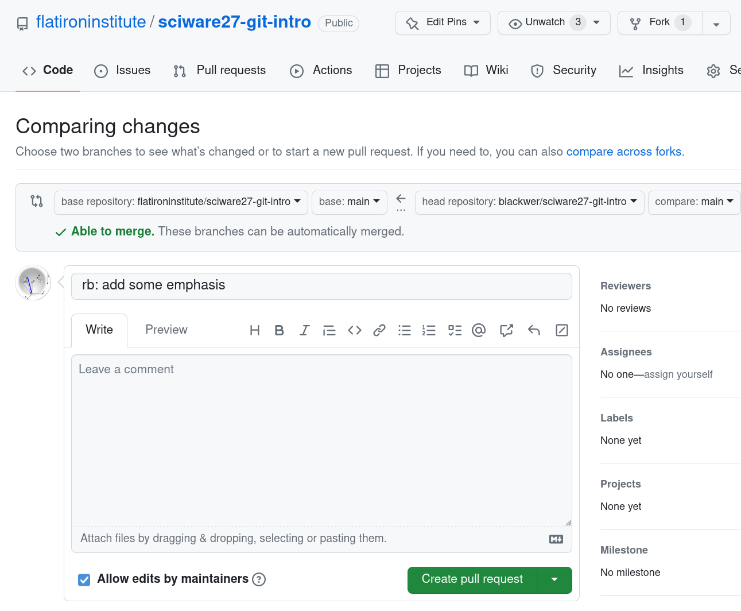
Task: Insert a bulleted list
Action: 405,330
